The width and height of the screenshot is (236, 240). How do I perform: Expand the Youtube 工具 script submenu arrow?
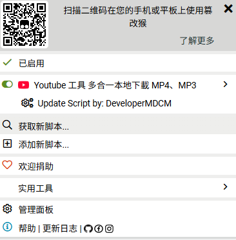point(225,85)
